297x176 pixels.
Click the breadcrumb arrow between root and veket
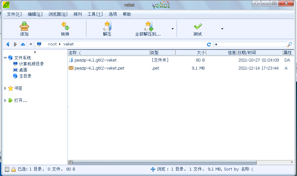(x=60, y=44)
